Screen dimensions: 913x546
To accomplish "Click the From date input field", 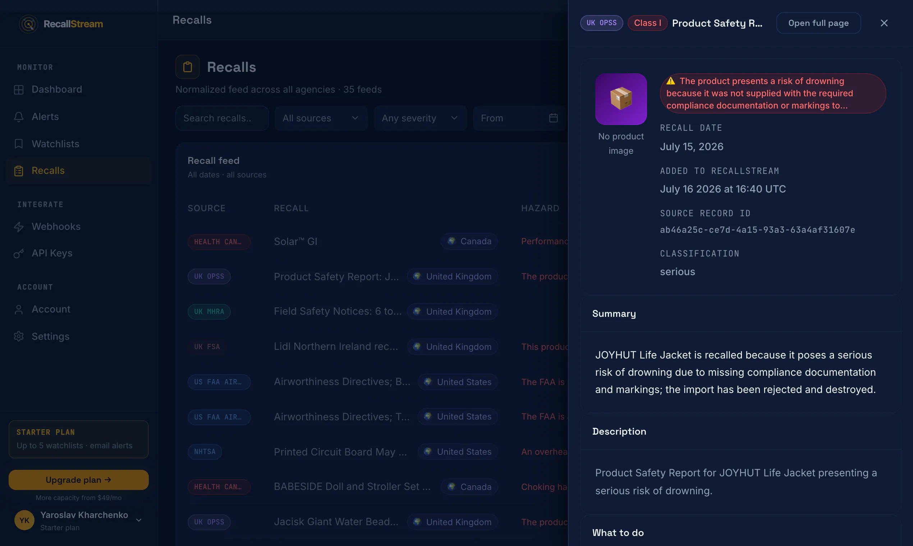I will [519, 118].
